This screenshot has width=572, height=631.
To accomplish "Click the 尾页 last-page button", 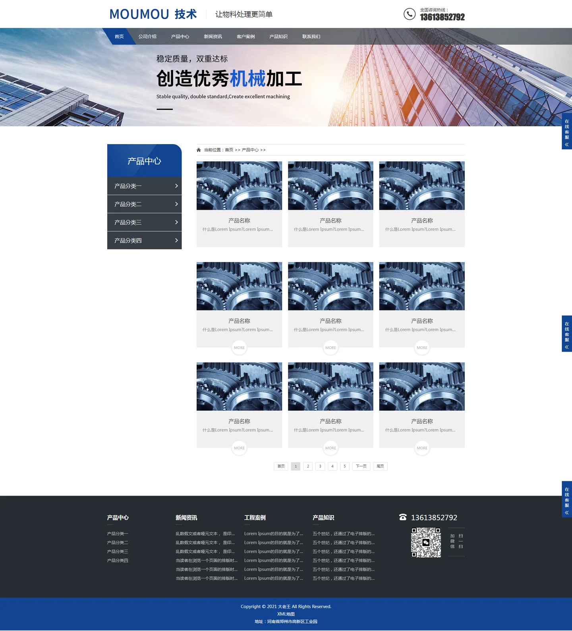I will click(380, 466).
